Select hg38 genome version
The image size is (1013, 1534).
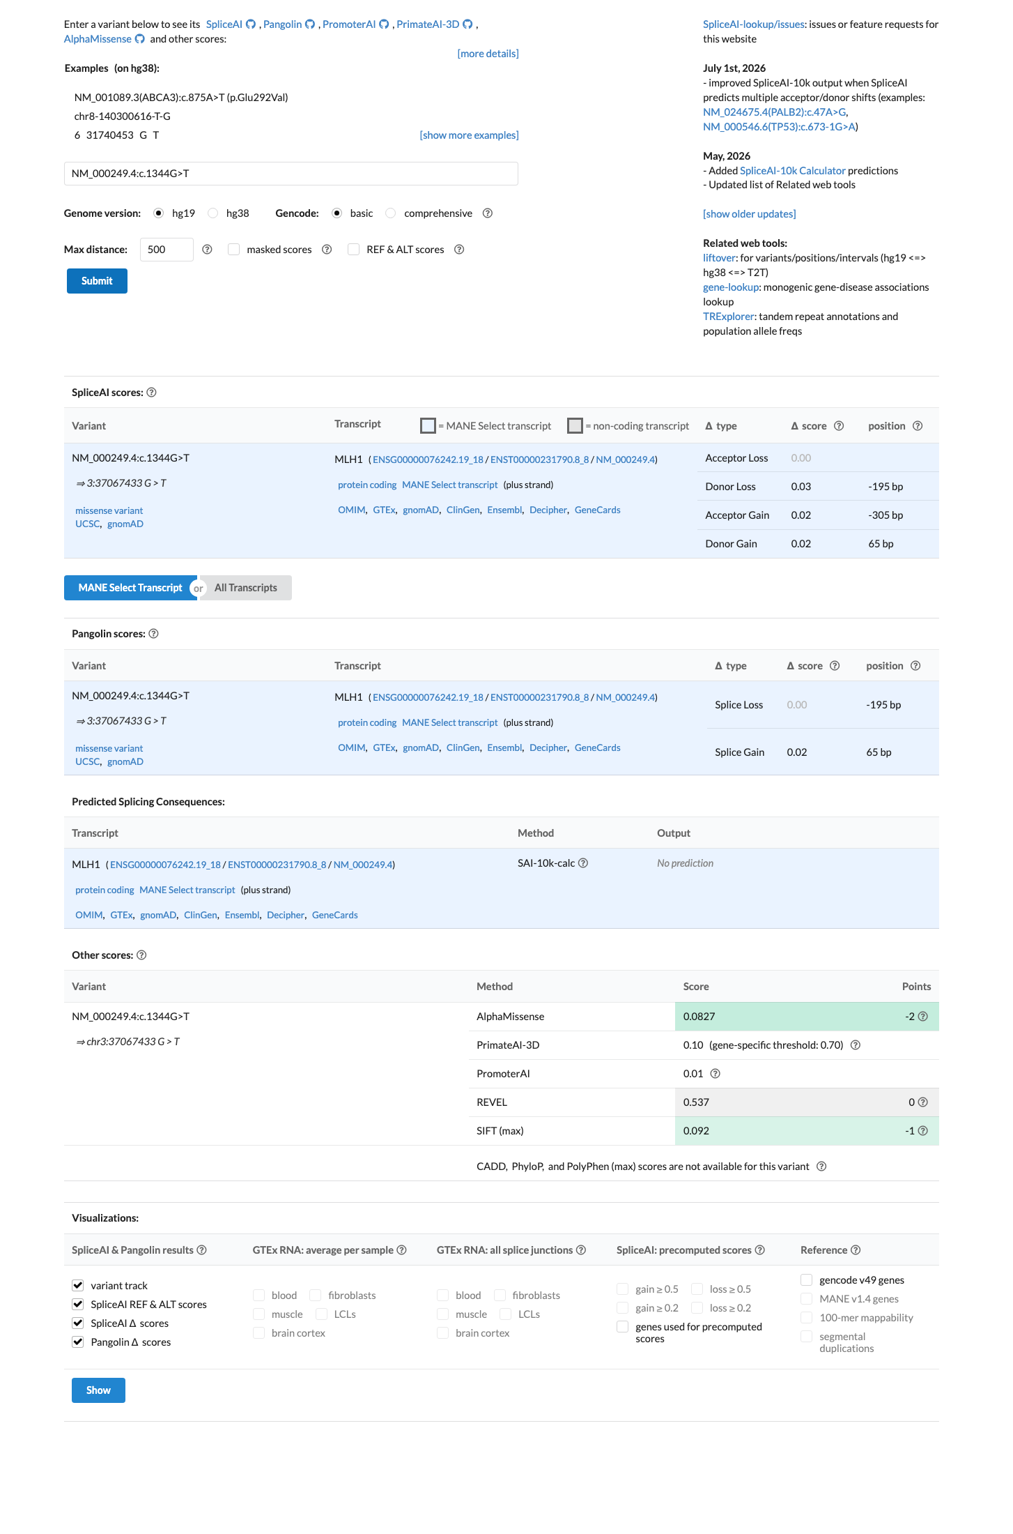212,213
